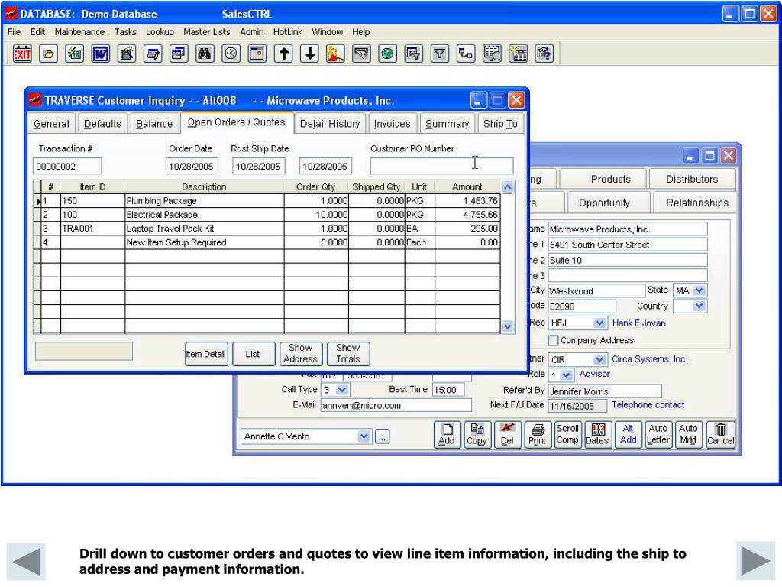
Task: Open the partner dropdown showing CIR
Action: coord(599,359)
